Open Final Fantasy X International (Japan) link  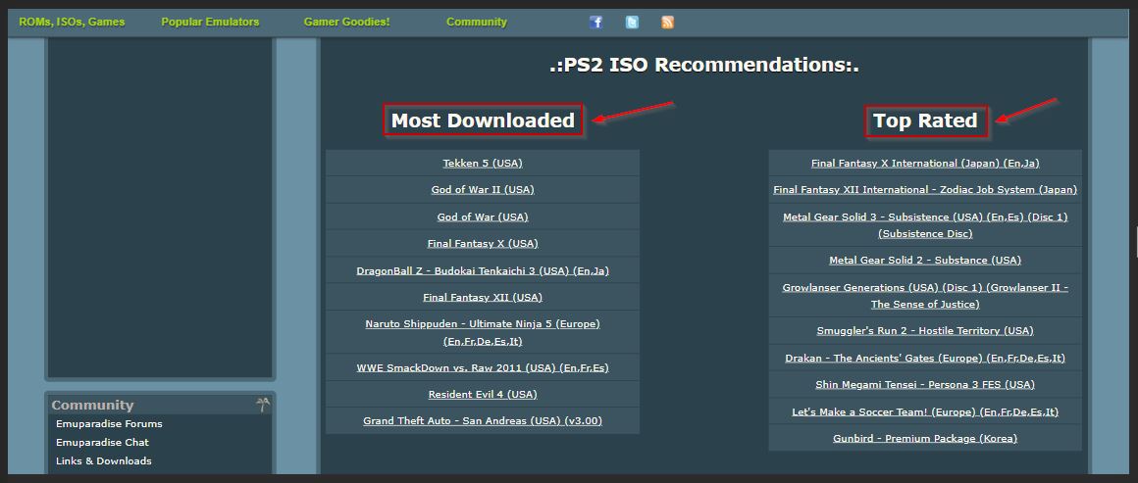pyautogui.click(x=925, y=164)
